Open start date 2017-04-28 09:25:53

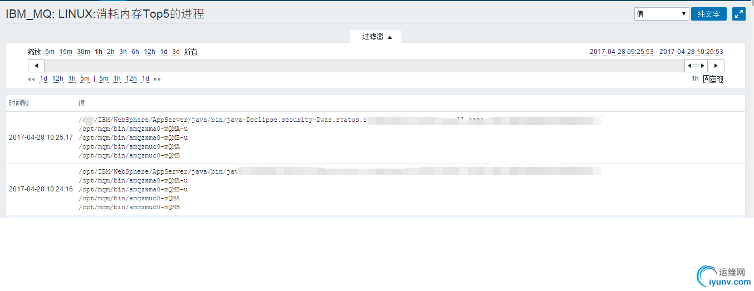point(621,52)
